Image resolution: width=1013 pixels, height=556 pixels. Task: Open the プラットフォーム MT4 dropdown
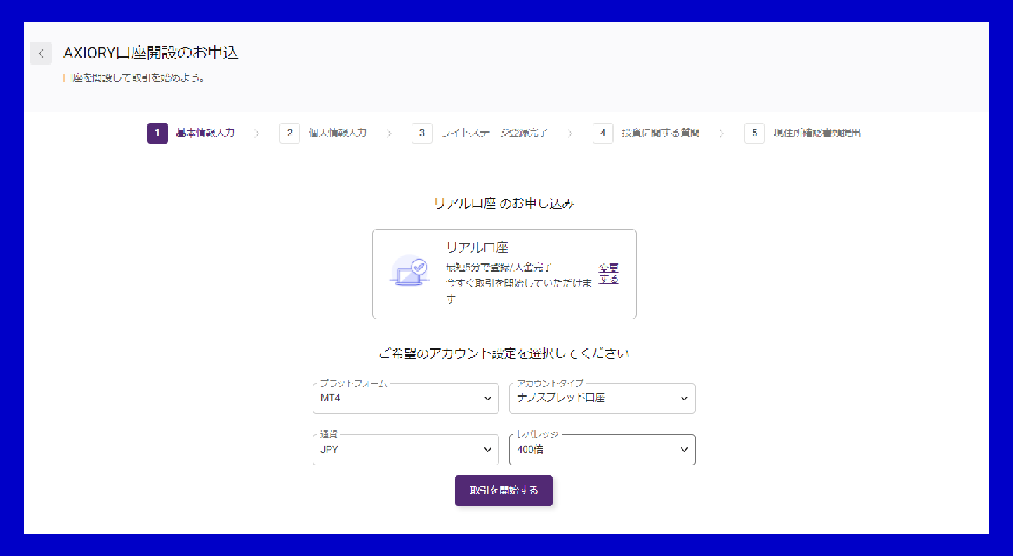406,398
